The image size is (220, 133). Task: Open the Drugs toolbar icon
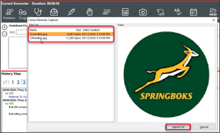pos(23,14)
